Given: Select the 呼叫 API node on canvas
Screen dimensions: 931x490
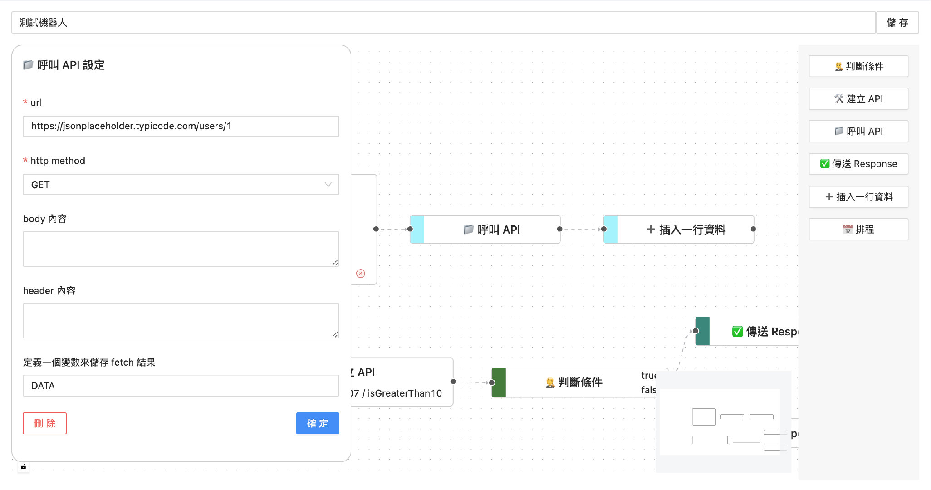Looking at the screenshot, I should (x=485, y=230).
